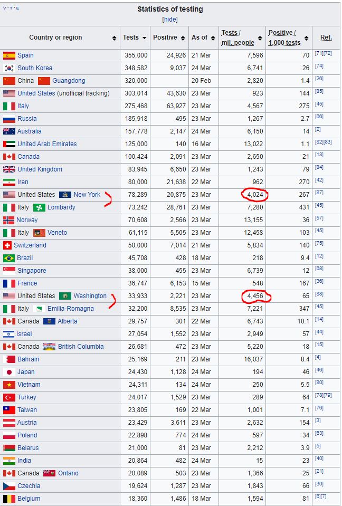The height and width of the screenshot is (506, 342).
Task: Open reference [85] for United States
Action: 319,91
